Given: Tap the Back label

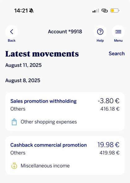Looking at the screenshot, I should (x=11, y=40).
